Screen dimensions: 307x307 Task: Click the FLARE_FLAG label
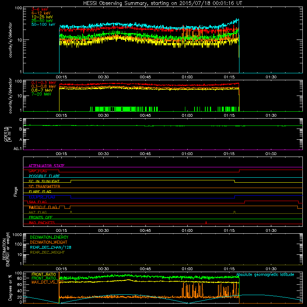click(40, 191)
